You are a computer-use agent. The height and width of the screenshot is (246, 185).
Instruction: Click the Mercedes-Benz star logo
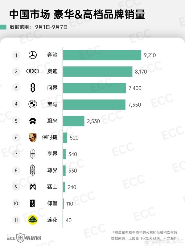click(33, 55)
